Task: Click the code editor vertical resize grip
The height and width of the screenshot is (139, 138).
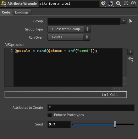Action: tap(125, 62)
